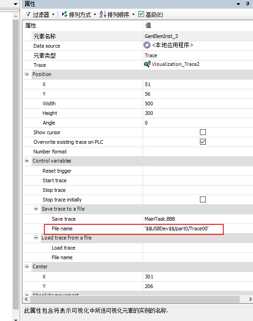
Task: Open the filter (过滤器) funnel icon
Action: (x=28, y=14)
